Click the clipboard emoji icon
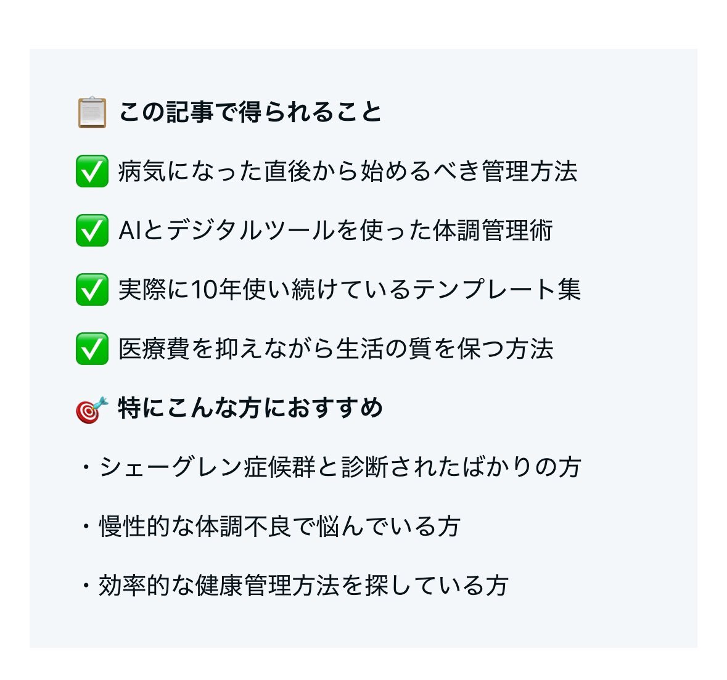The height and width of the screenshot is (680, 727). coord(92,112)
